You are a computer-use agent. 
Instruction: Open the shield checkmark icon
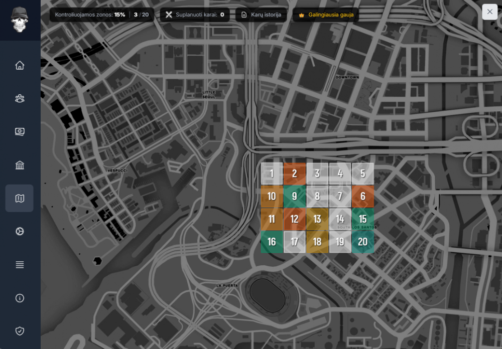(x=20, y=331)
